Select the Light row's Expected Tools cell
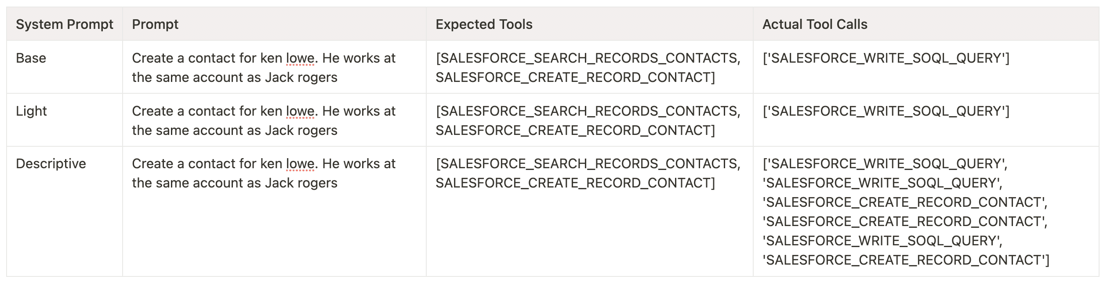The width and height of the screenshot is (1107, 283). coord(588,121)
